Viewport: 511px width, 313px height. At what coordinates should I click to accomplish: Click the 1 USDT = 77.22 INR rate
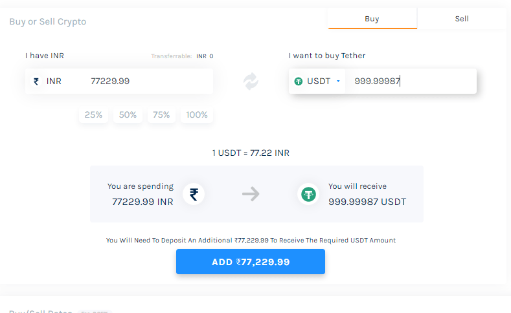[251, 153]
